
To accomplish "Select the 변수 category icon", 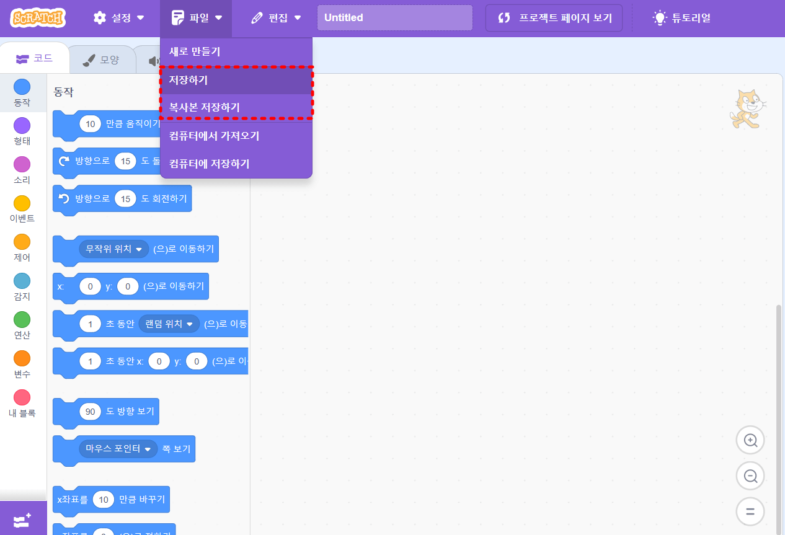I will (x=22, y=360).
